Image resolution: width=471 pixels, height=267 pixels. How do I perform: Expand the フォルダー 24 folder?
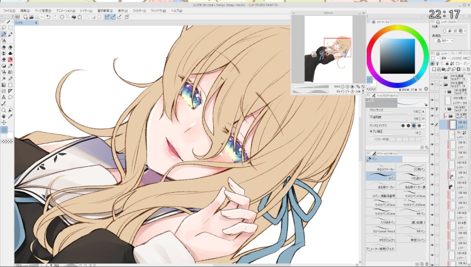(446, 109)
